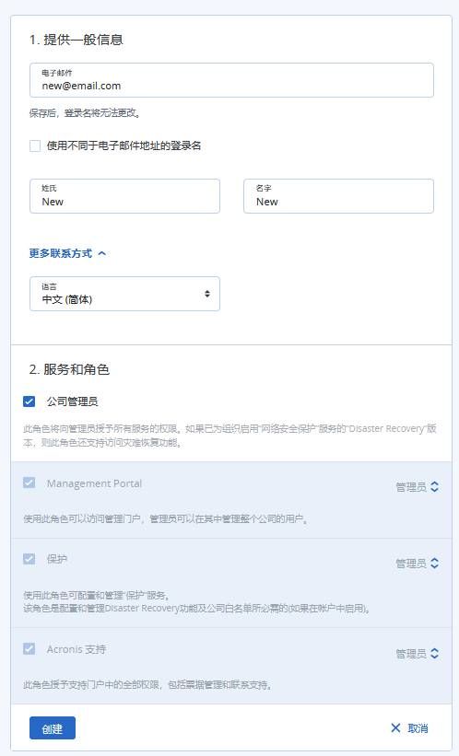Click role arrows icon for Management Portal

coord(434,487)
